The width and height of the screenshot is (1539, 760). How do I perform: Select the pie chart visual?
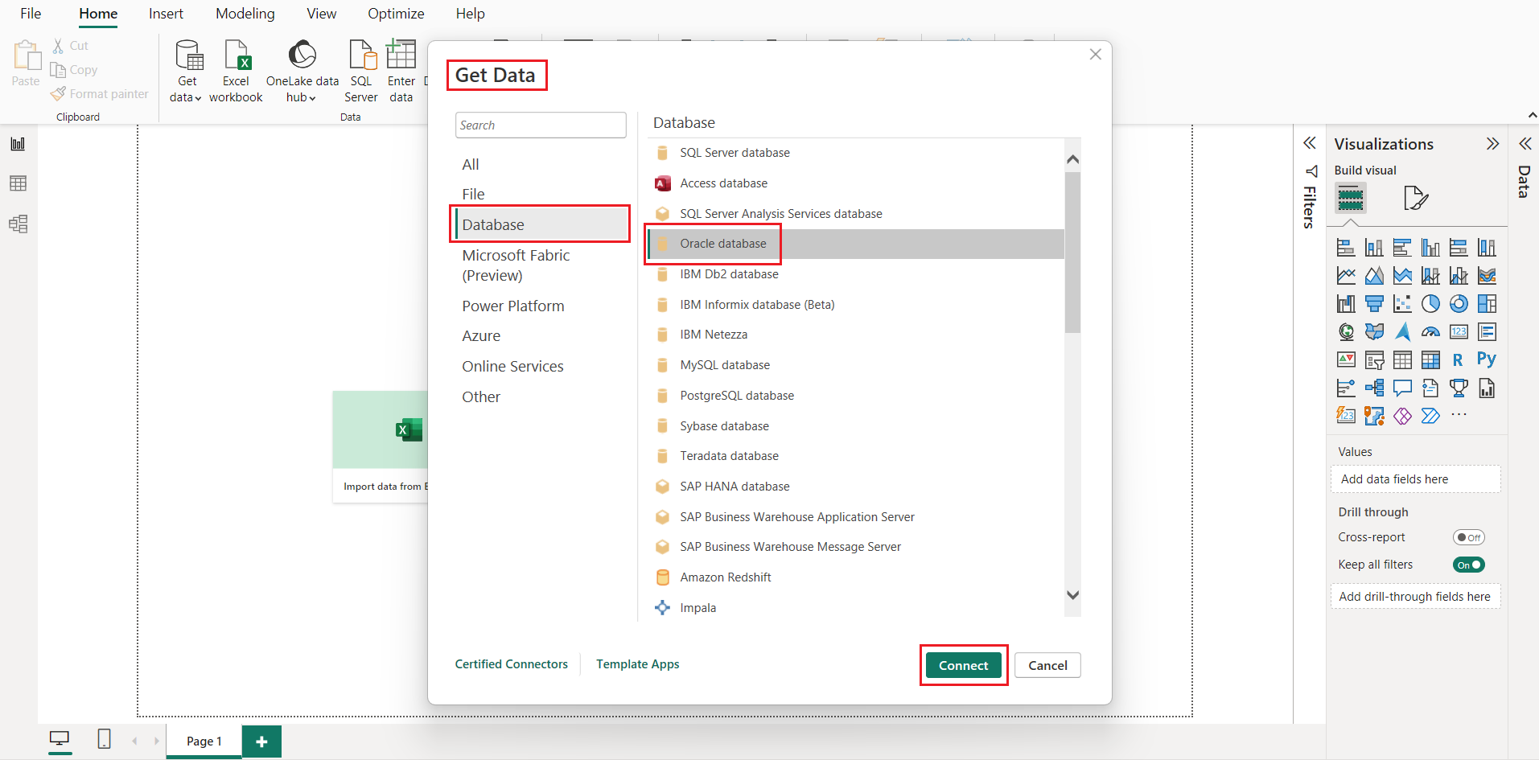coord(1430,304)
